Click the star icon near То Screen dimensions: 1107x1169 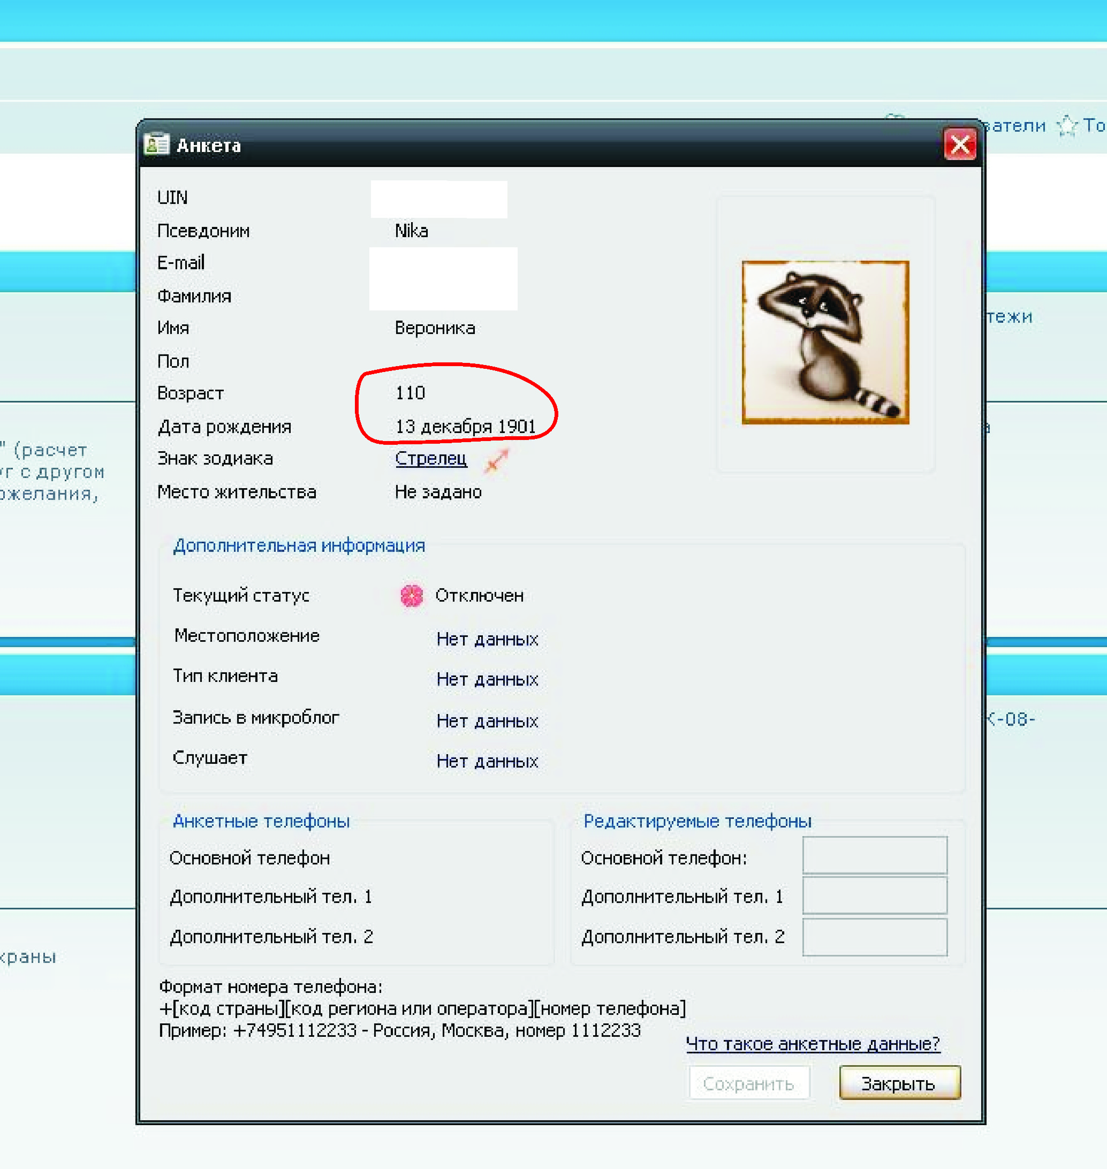pos(1066,126)
